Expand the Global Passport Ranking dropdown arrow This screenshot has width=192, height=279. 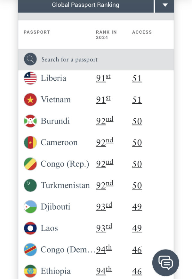(165, 5)
